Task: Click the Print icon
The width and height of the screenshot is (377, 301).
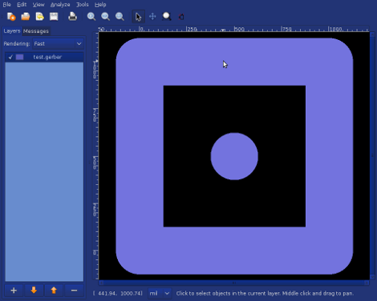Action: [72, 17]
